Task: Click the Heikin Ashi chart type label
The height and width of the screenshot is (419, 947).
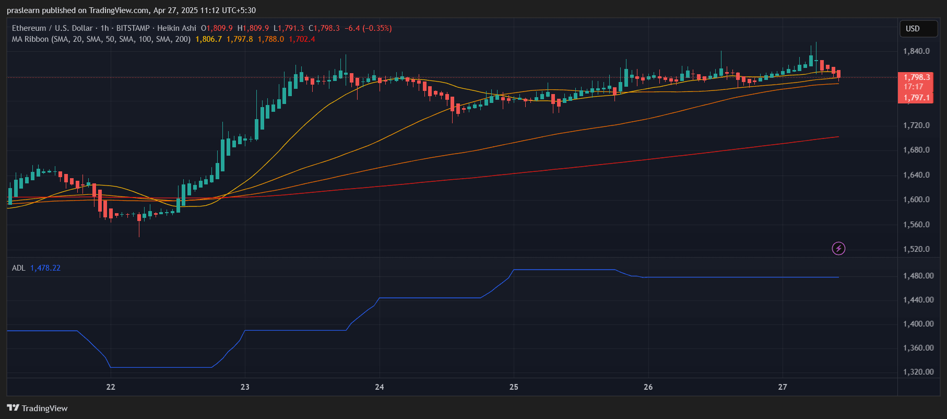Action: 176,28
